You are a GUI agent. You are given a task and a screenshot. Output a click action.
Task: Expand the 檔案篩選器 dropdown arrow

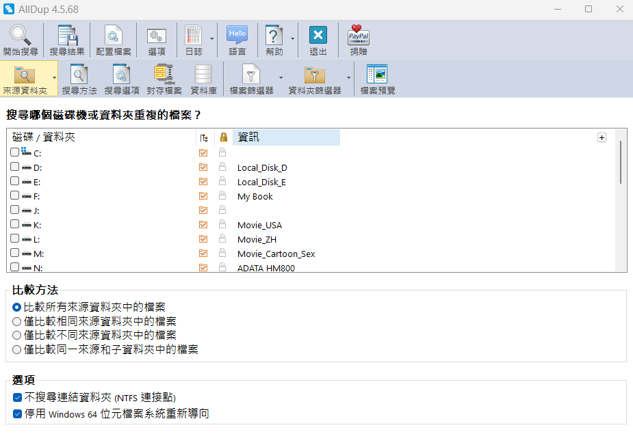click(x=281, y=78)
